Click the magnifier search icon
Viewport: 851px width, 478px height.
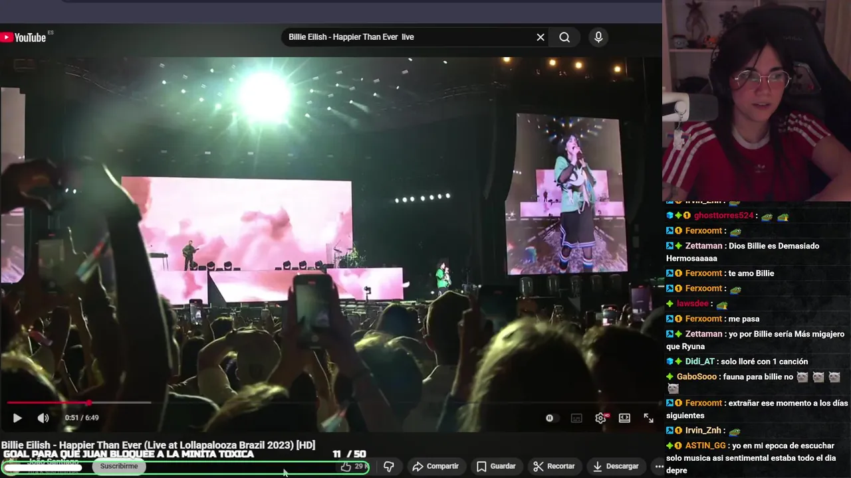[564, 37]
